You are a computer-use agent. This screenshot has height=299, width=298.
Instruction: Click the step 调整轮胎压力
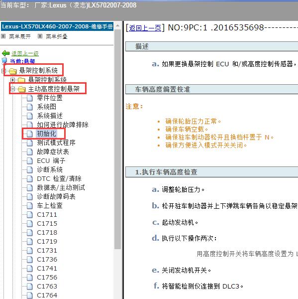point(183,189)
